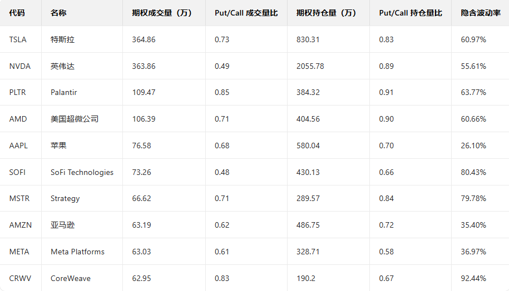Select NVDA's 2055.78 open interest value

(310, 66)
